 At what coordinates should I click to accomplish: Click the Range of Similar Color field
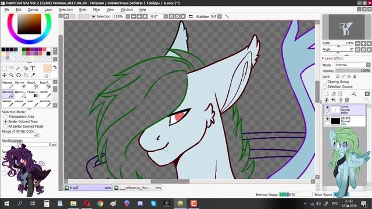tap(22, 135)
